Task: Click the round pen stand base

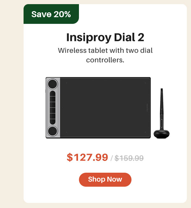Action: pyautogui.click(x=161, y=134)
